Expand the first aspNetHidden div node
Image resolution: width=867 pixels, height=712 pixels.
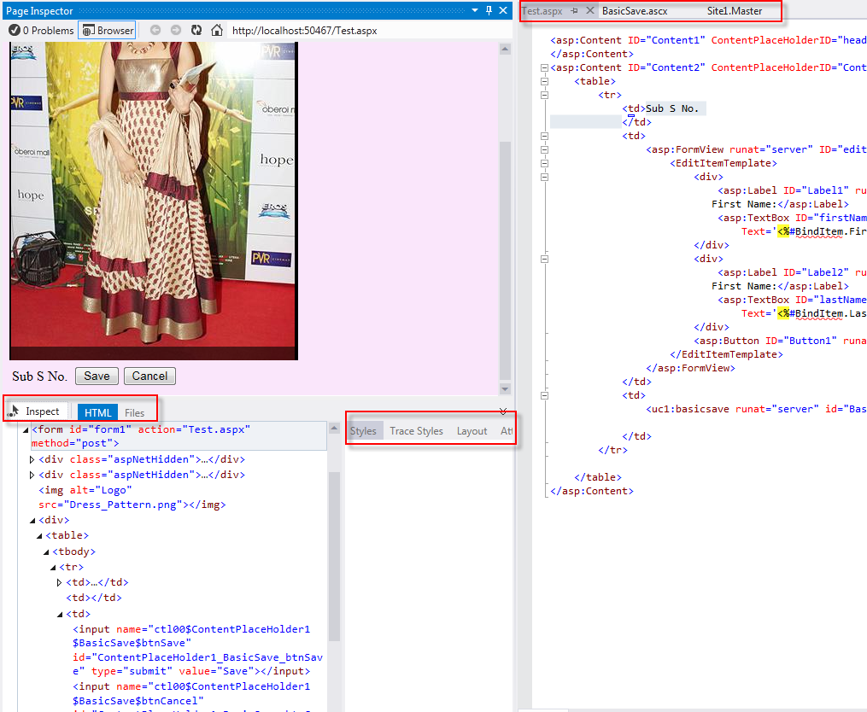(32, 459)
